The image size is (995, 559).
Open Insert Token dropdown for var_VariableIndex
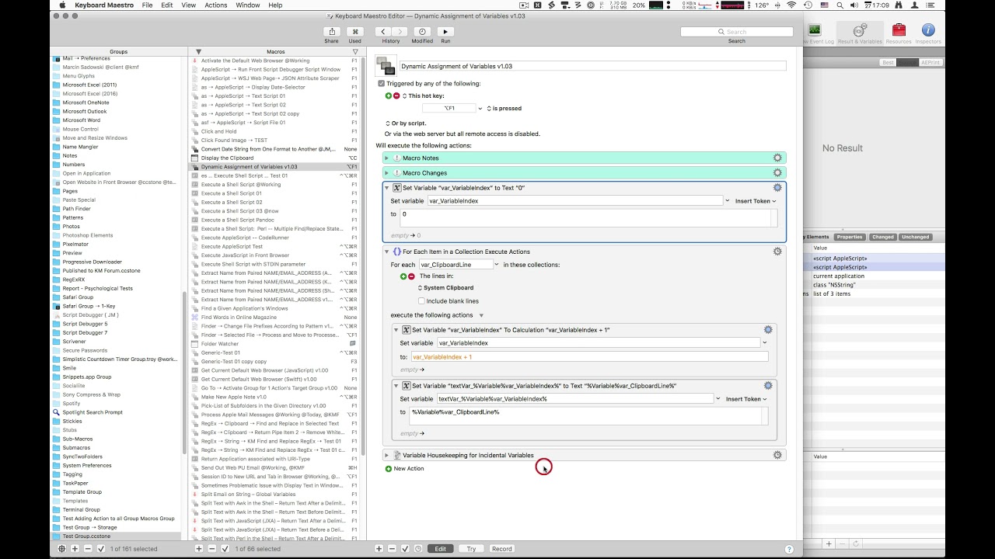[x=756, y=201]
